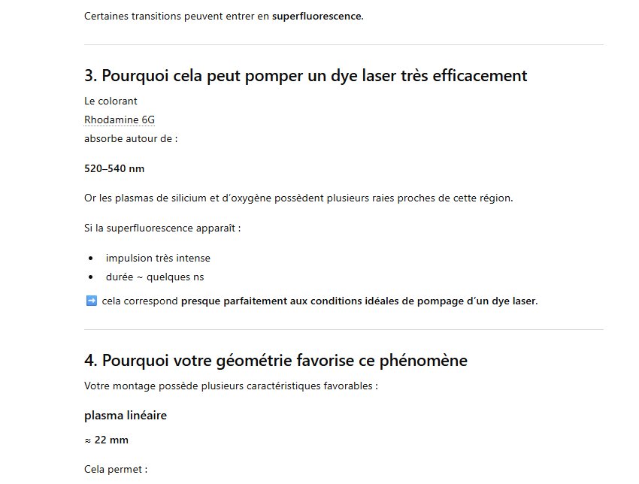Click the bullet dot before "durée ~ quelques ns"

pyautogui.click(x=91, y=277)
